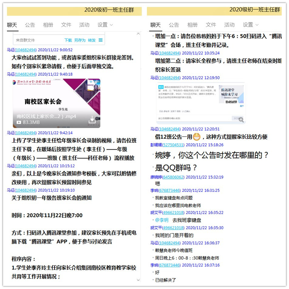Click right window title 2020级初一班主任群
The image size is (289, 289).
pyautogui.click(x=255, y=10)
